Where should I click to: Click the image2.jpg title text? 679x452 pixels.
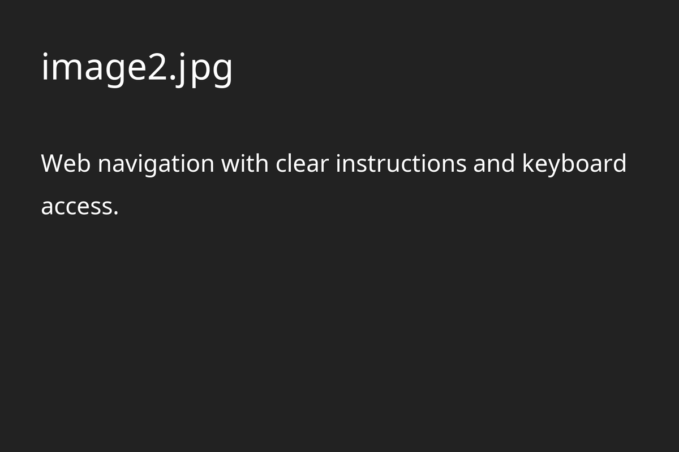point(137,68)
